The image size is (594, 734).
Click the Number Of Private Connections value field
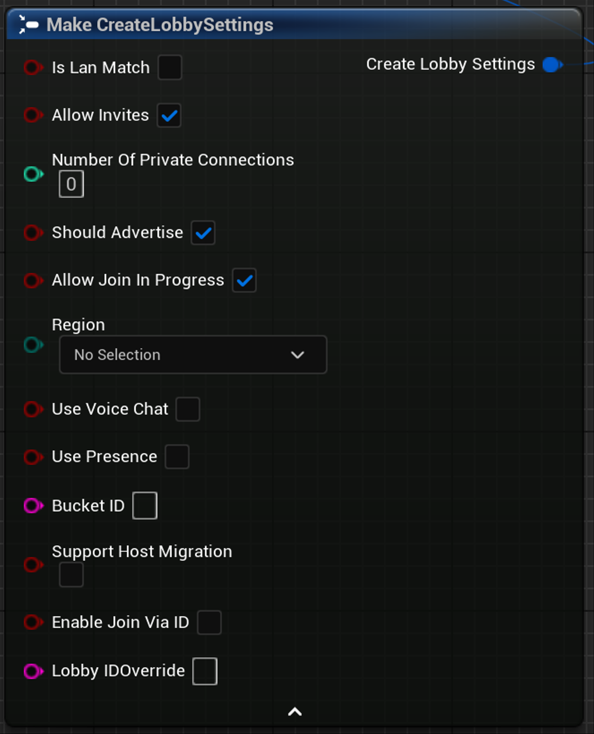71,184
